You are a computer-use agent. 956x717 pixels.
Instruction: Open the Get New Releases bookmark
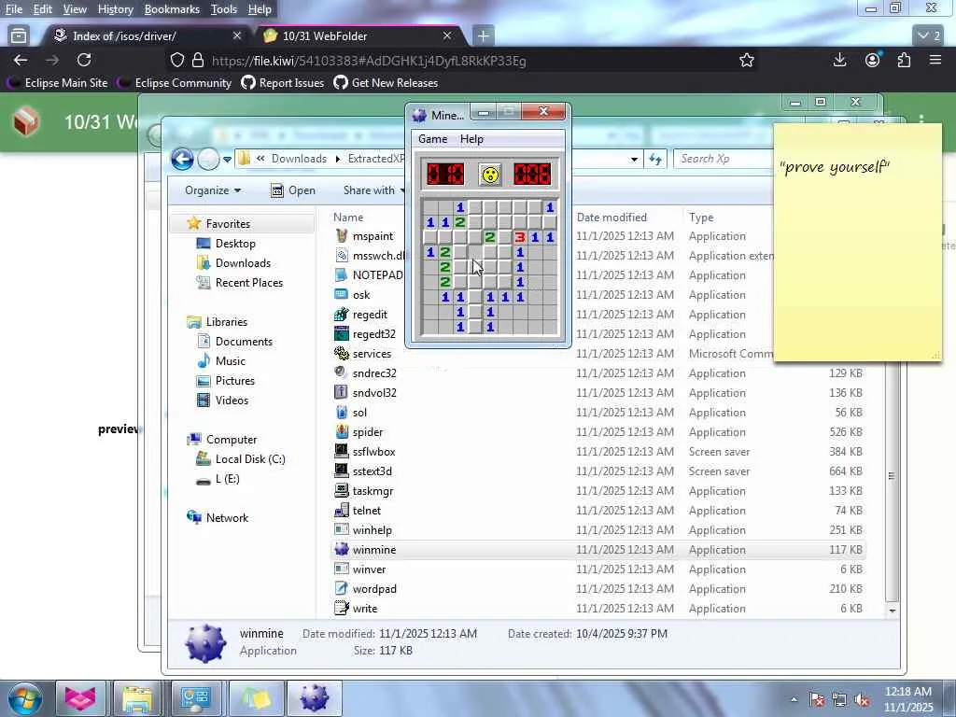pos(386,83)
